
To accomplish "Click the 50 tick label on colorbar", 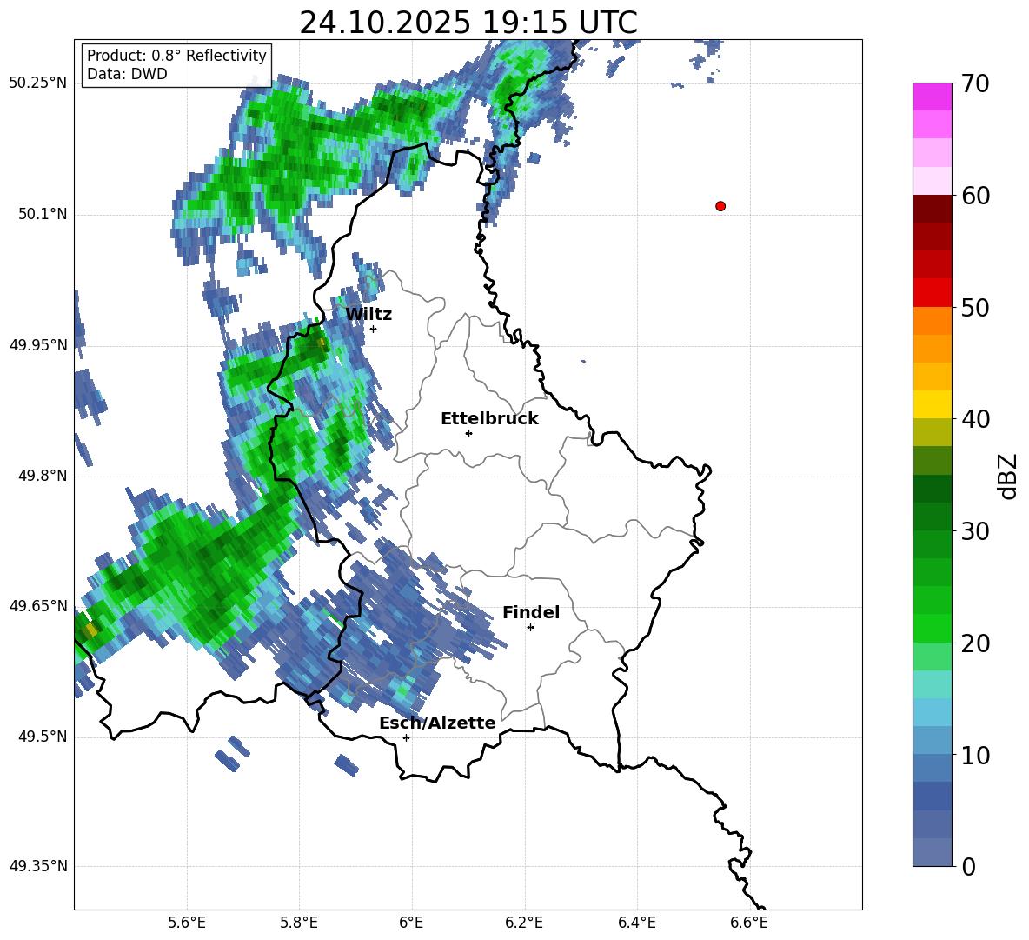I will (x=975, y=307).
